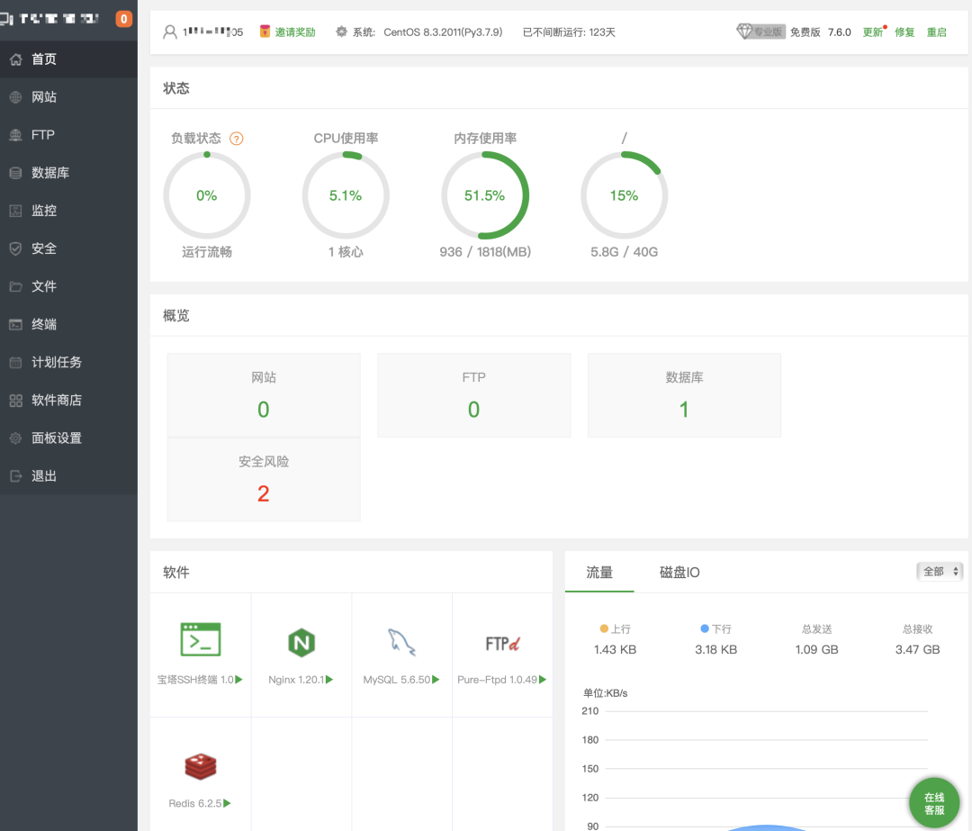
Task: Click the play arrow next to 宝塔SSH终端 1.0
Action: (239, 680)
